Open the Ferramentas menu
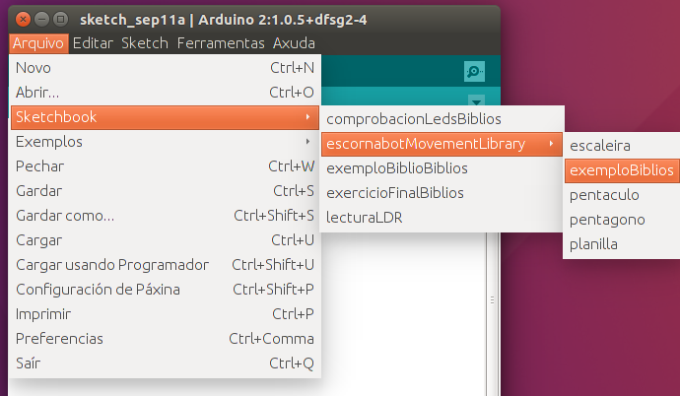The image size is (680, 396). 221,43
